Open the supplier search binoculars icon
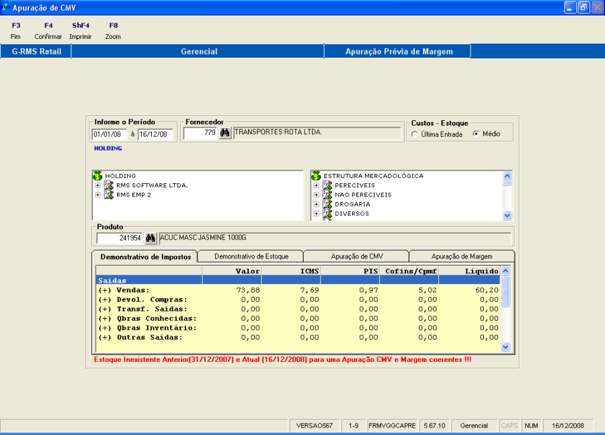The height and width of the screenshot is (435, 605). tap(225, 133)
